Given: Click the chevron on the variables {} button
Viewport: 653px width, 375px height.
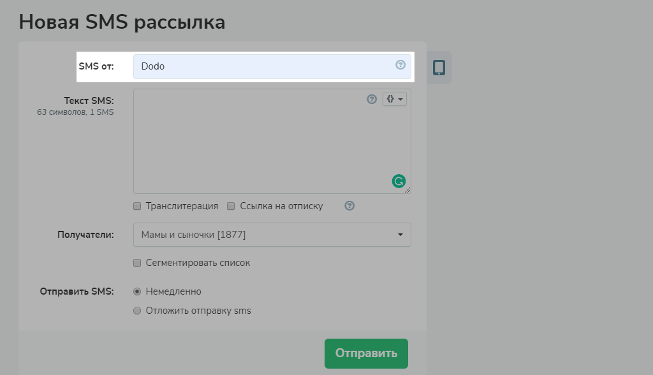Looking at the screenshot, I should click(x=400, y=99).
